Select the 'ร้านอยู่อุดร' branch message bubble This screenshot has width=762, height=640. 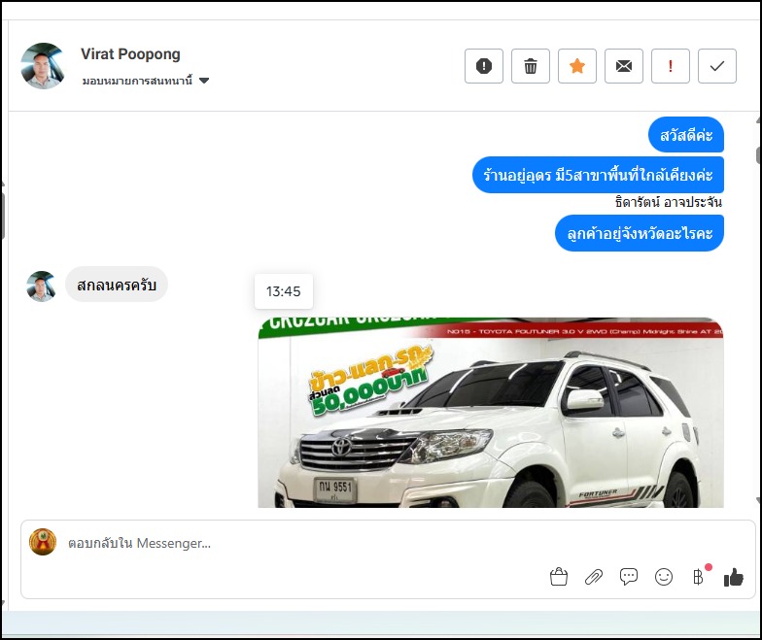pos(598,175)
